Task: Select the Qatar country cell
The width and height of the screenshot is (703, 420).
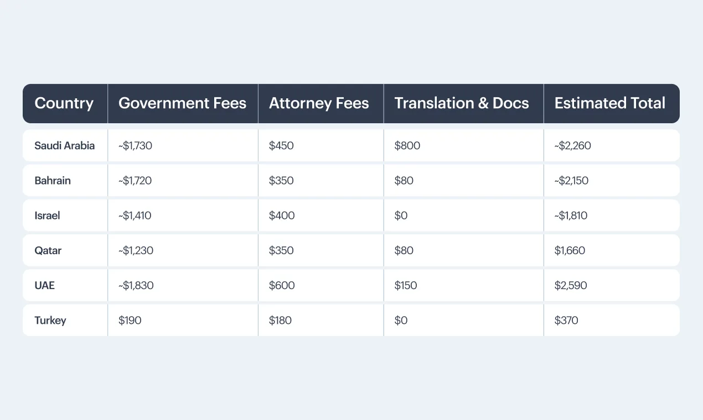Action: coord(48,250)
